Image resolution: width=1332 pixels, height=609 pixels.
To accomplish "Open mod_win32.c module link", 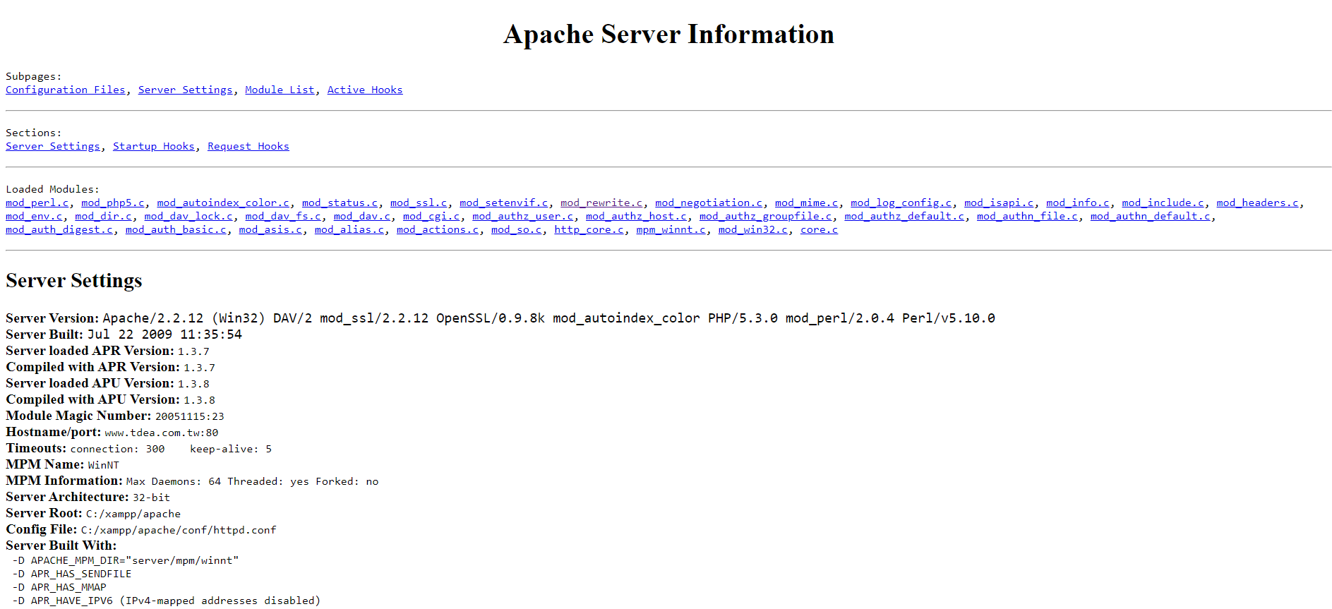I will point(753,229).
